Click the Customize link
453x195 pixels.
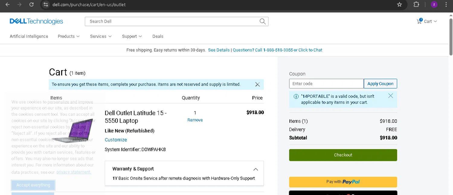116,140
